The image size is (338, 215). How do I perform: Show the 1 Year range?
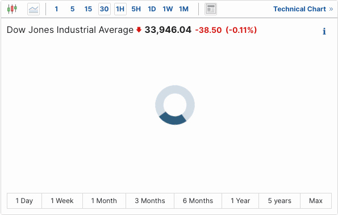(240, 201)
